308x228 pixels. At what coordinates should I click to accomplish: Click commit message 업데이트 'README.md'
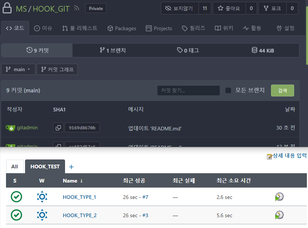(x=155, y=128)
